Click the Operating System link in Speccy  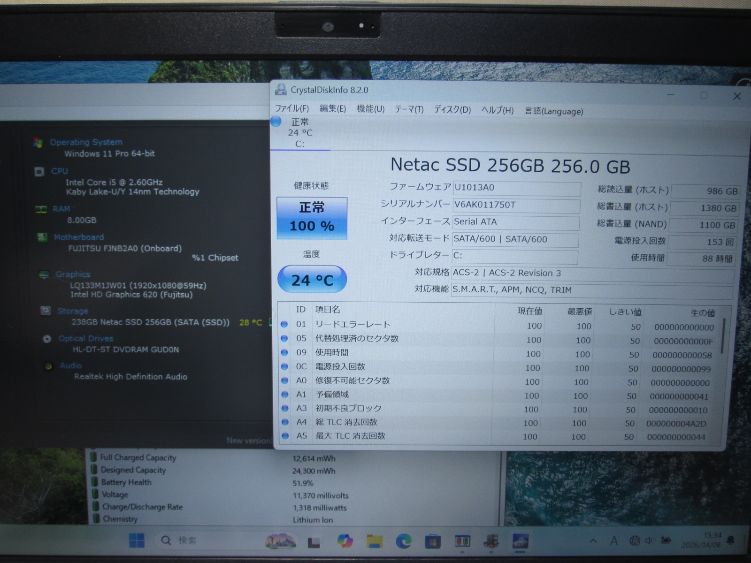86,142
